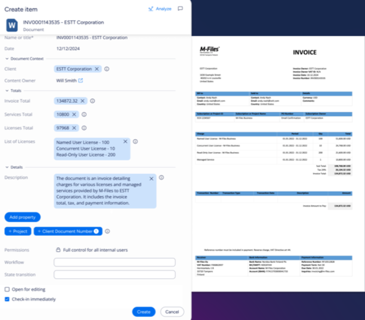Show info for the Client field
Screen dimensions: 365x320
point(107,69)
